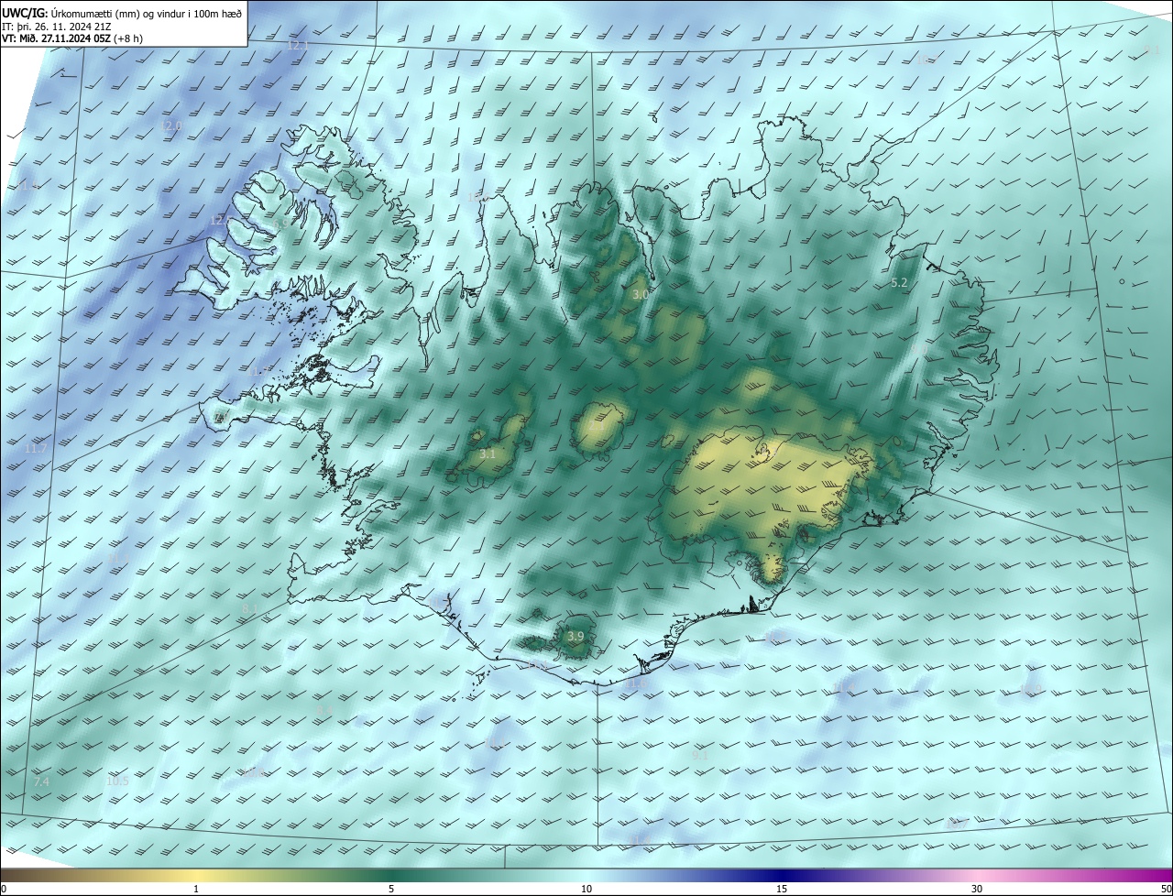
Task: Click the pale pink colorbar section above 30
Action: [977, 876]
